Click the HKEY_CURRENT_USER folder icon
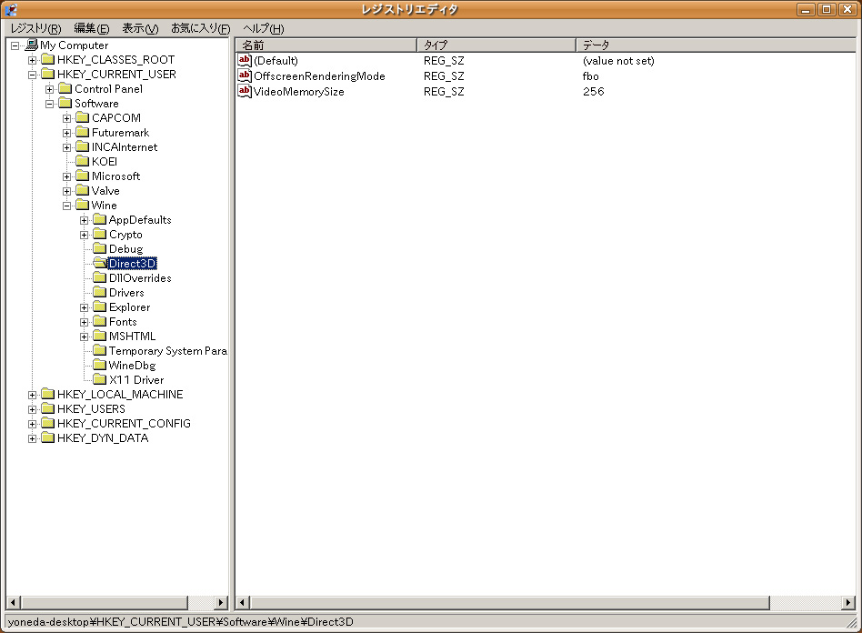The width and height of the screenshot is (862, 633). (48, 75)
